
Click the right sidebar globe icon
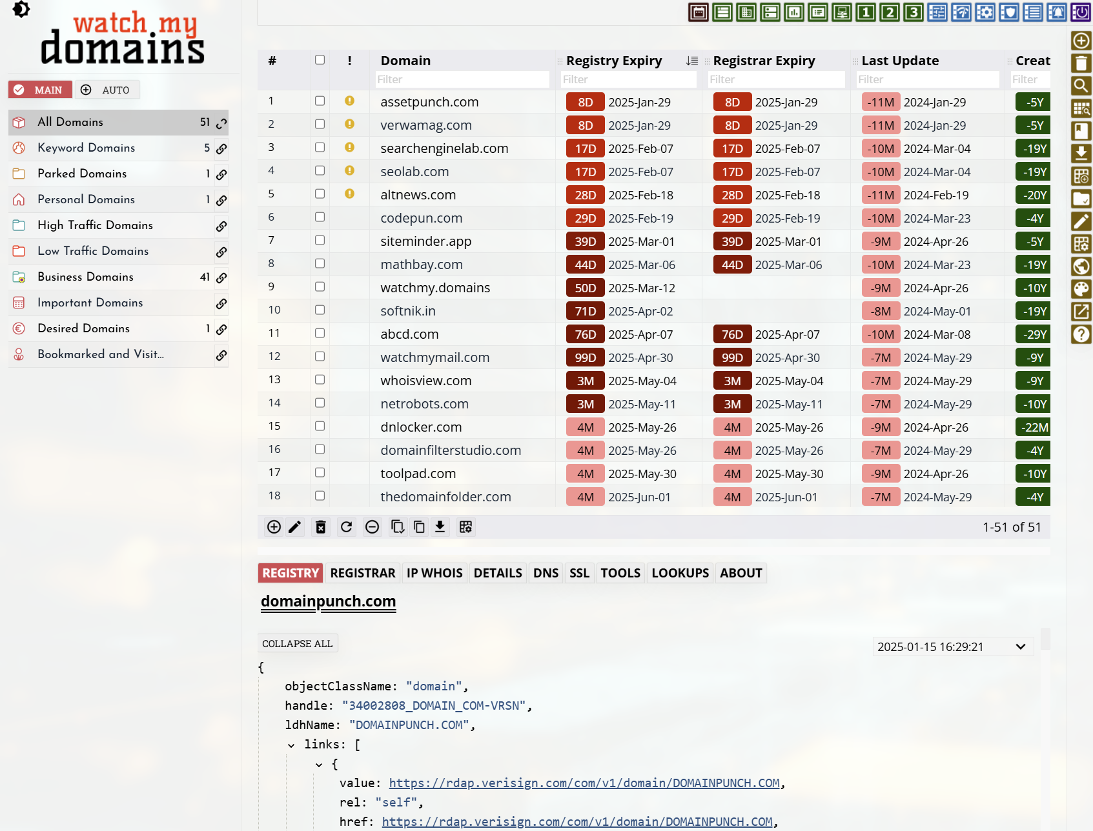1081,266
